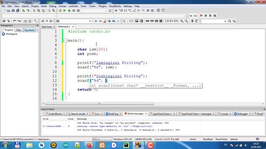Click the New file toolbar icon
Viewport: 266px width, 149px height.
tap(4, 11)
